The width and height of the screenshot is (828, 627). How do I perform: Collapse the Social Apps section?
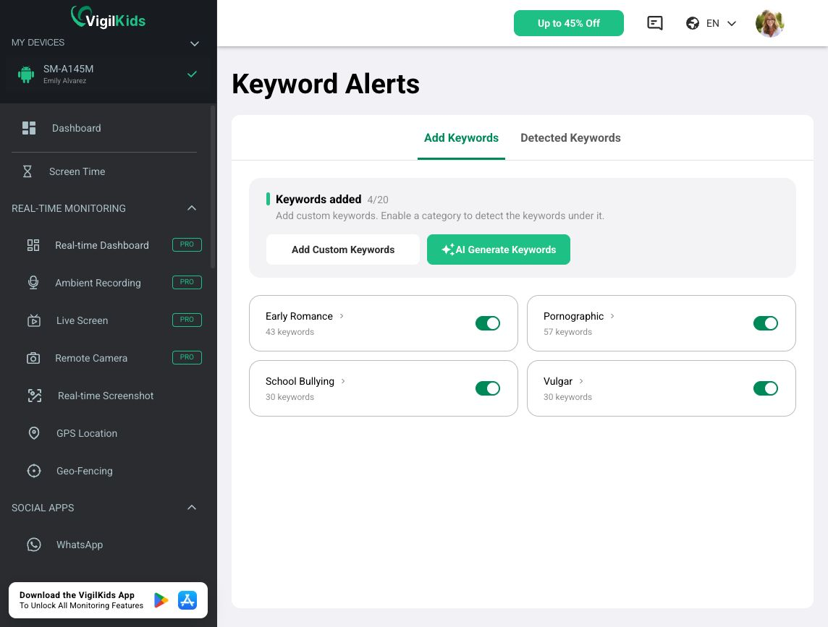click(192, 507)
